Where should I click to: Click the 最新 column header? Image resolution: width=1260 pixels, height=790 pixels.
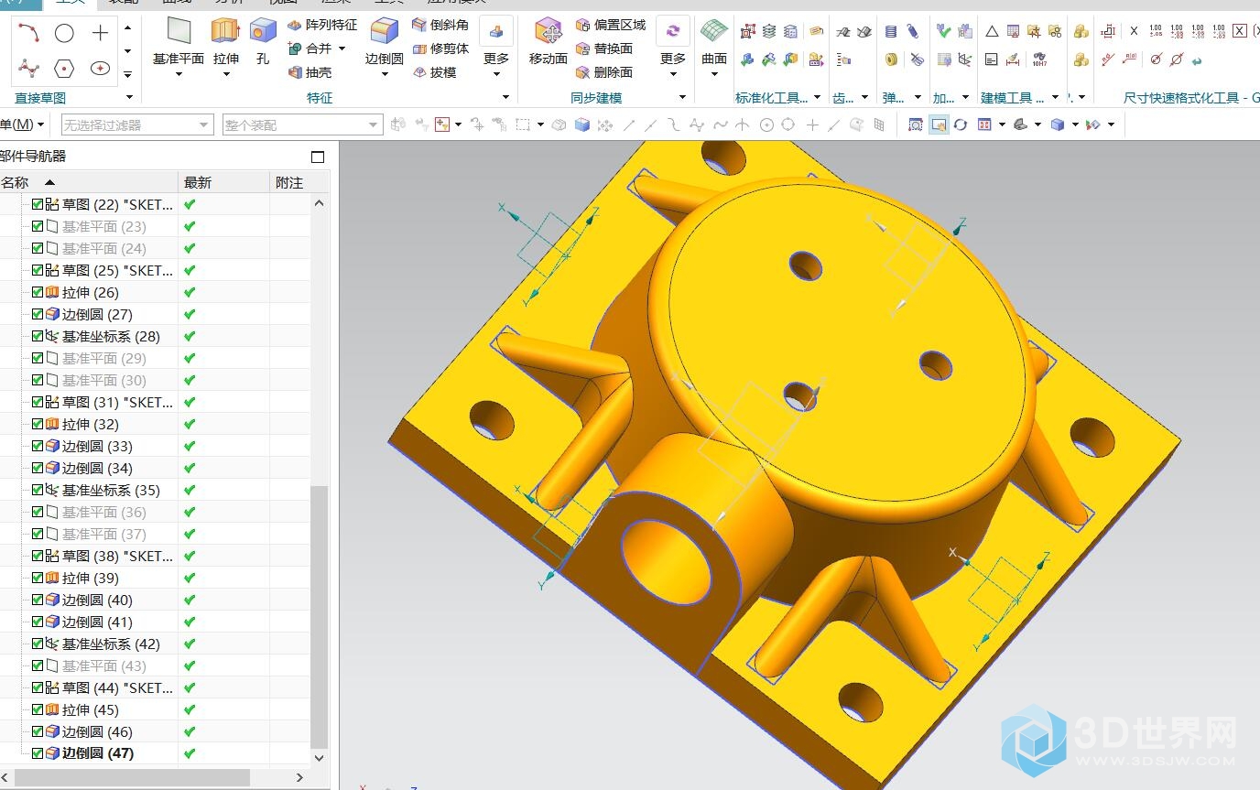pyautogui.click(x=224, y=182)
